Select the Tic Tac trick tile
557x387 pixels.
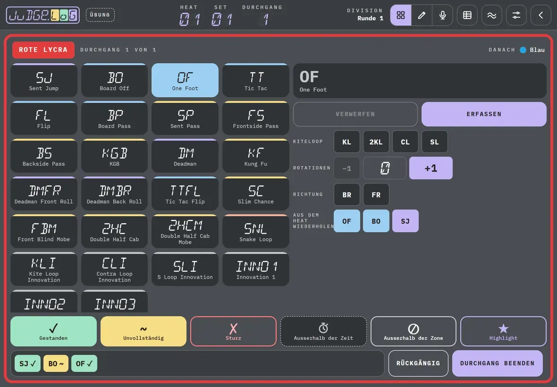coord(256,80)
